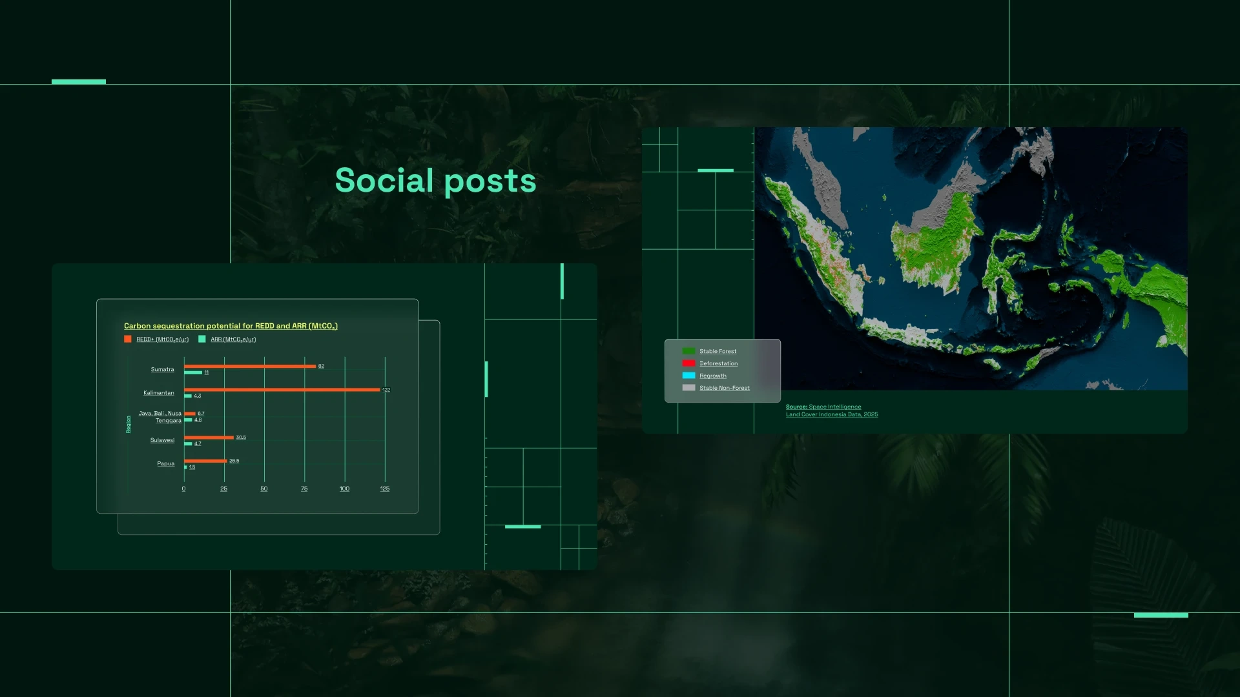Select the Sumatra region label
This screenshot has width=1240, height=697.
pyautogui.click(x=162, y=369)
